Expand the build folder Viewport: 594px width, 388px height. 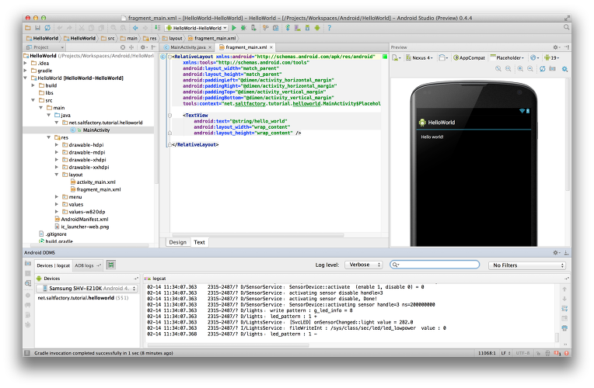[33, 85]
